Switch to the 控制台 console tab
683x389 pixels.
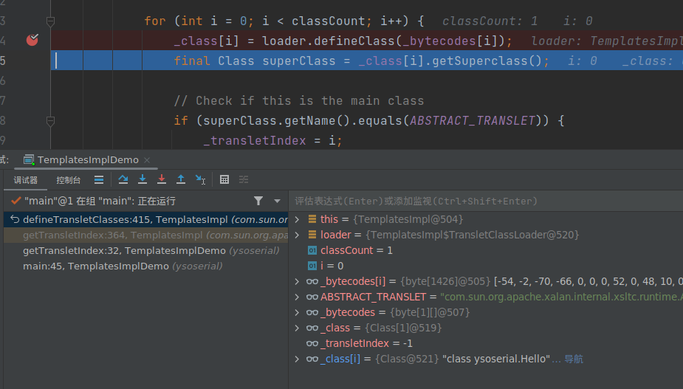point(69,180)
